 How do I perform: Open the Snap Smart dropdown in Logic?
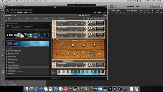tap(121, 10)
